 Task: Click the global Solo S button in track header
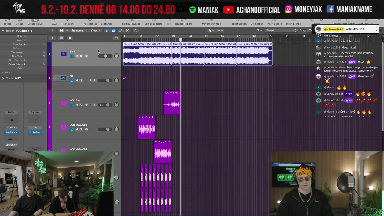pyautogui.click(x=70, y=38)
